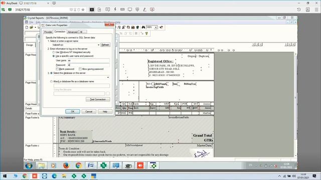Switch to the Advanced tab
Viewport: 321px width, 180px height.
(x=72, y=32)
